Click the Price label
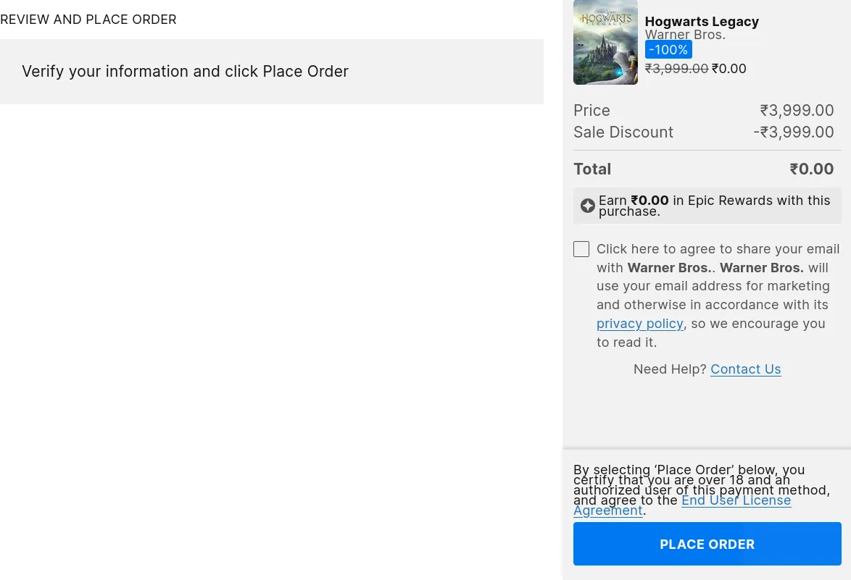Viewport: 851px width, 580px height. 591,110
